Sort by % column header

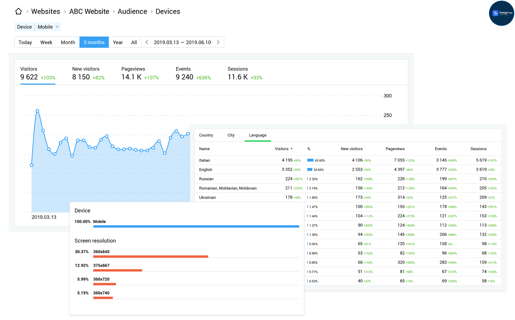tap(309, 149)
